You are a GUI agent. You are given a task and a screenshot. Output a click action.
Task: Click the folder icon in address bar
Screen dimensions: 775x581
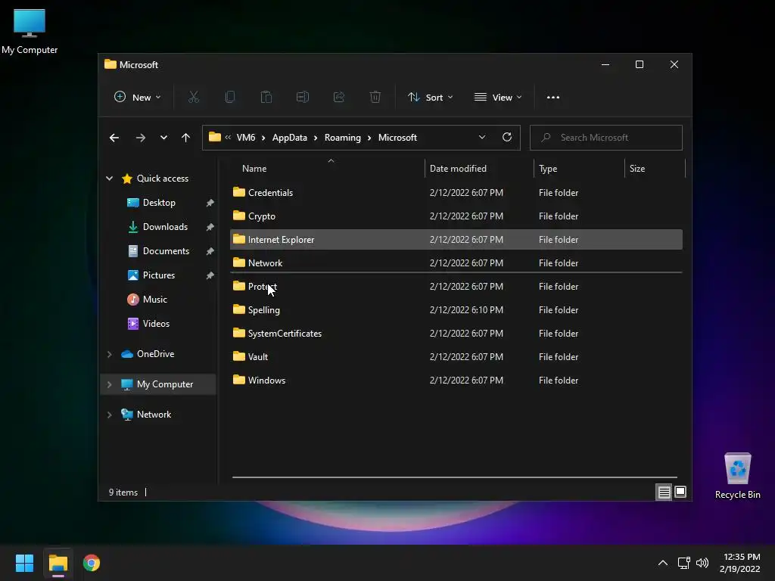pos(215,138)
